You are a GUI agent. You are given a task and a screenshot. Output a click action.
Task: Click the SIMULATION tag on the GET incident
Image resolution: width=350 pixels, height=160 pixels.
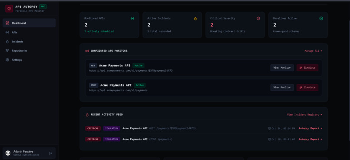point(112,129)
